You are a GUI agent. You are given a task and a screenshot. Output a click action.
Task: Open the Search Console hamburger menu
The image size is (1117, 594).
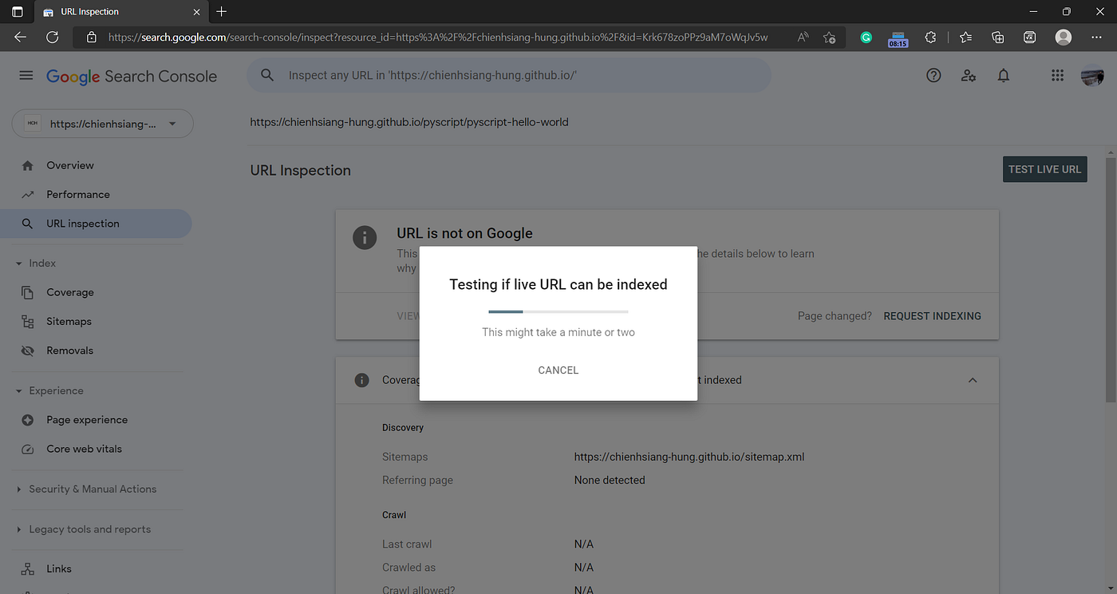[26, 75]
